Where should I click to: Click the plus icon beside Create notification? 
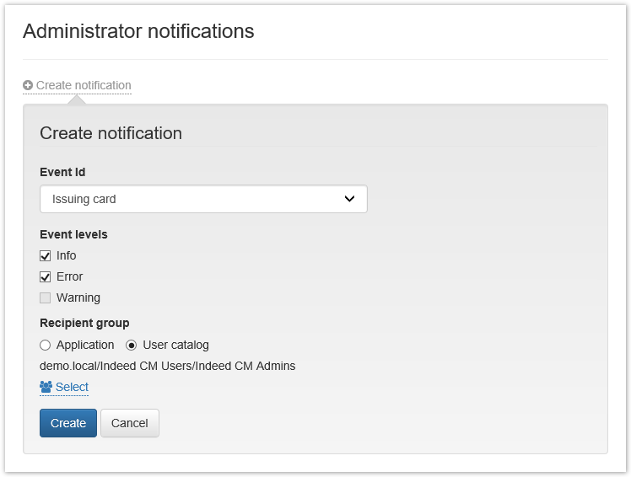click(x=28, y=85)
